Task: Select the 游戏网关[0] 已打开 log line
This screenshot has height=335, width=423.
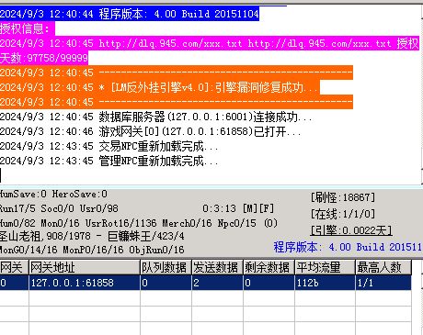Action: pos(150,131)
